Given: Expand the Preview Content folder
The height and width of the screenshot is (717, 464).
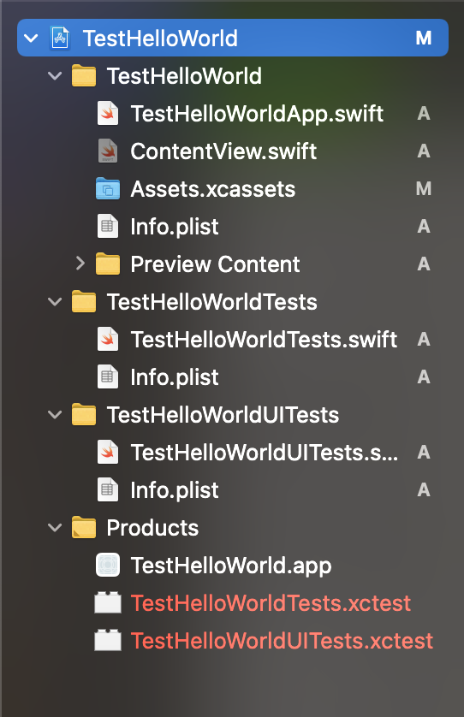Looking at the screenshot, I should click(80, 264).
